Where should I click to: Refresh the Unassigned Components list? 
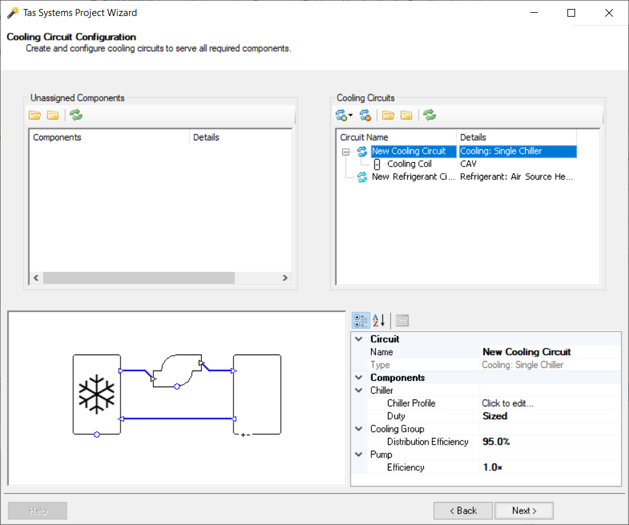(x=76, y=115)
